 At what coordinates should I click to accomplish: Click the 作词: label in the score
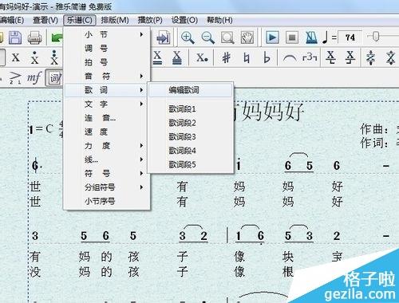pyautogui.click(x=374, y=143)
